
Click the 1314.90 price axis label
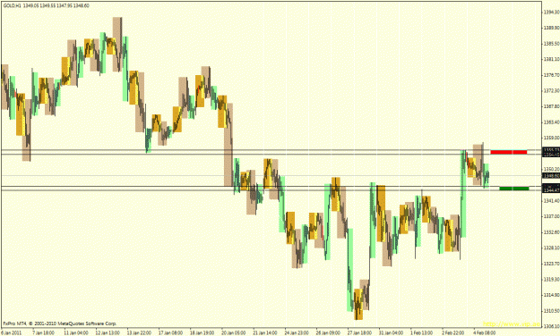tap(552, 295)
